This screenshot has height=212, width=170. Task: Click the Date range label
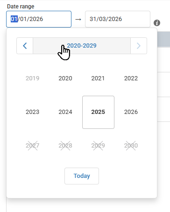click(21, 7)
